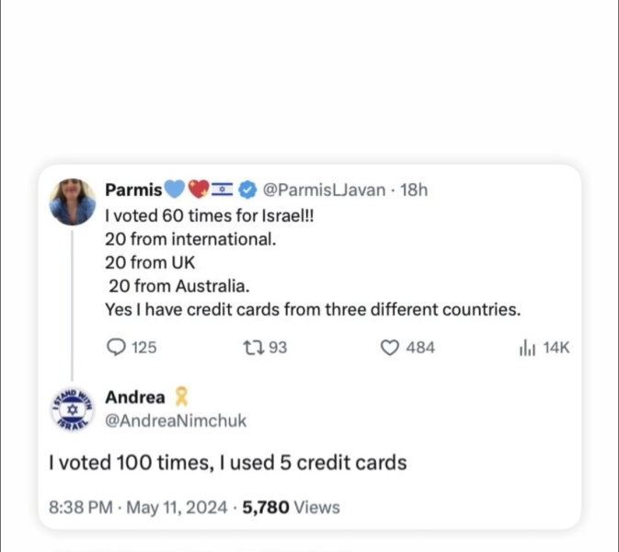Click the "I voted 100 times" reply text

(227, 463)
